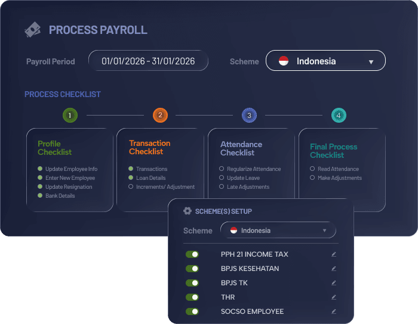
Task: Click the Indonesia flag in top Scheme selector
Action: tap(284, 61)
